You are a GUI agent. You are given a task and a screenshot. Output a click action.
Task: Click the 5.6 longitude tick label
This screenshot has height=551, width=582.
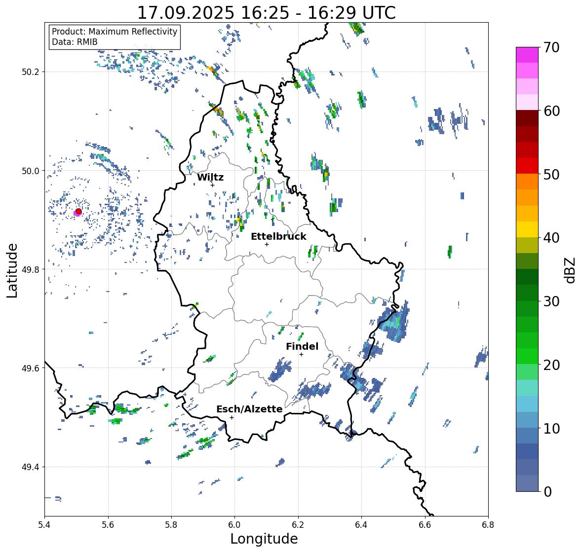108,525
